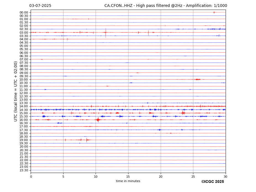Click the blue event near minute 4 on the 16:30 trace
The image size is (256, 192).
59,123
